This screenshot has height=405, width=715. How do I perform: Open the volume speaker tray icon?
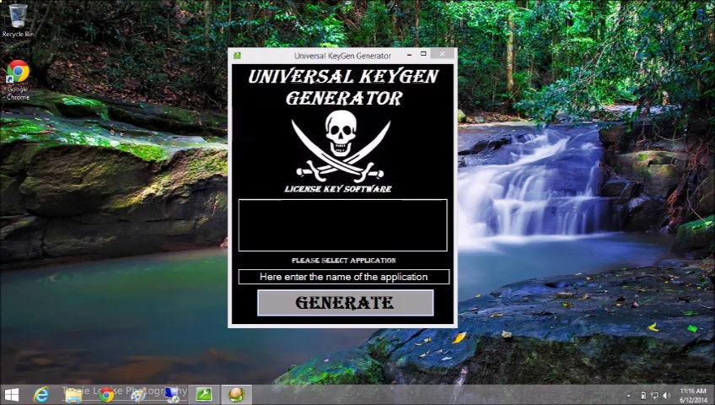666,396
